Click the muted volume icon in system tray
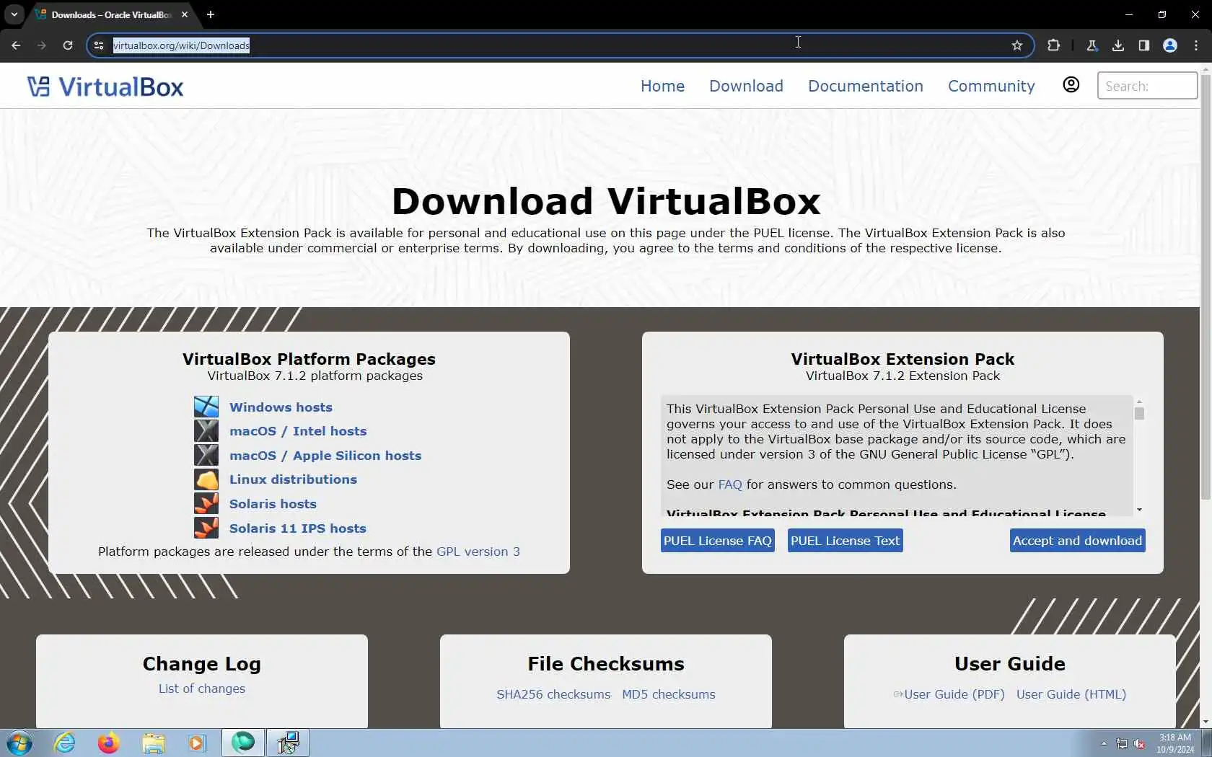 1139,743
